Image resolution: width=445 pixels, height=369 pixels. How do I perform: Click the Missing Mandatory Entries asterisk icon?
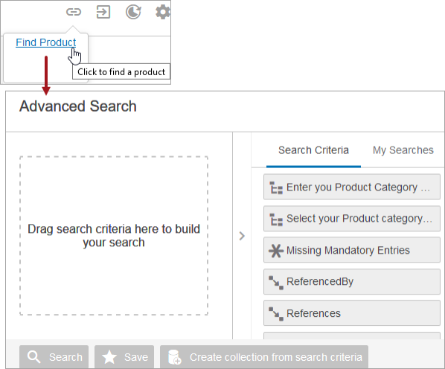(x=276, y=251)
